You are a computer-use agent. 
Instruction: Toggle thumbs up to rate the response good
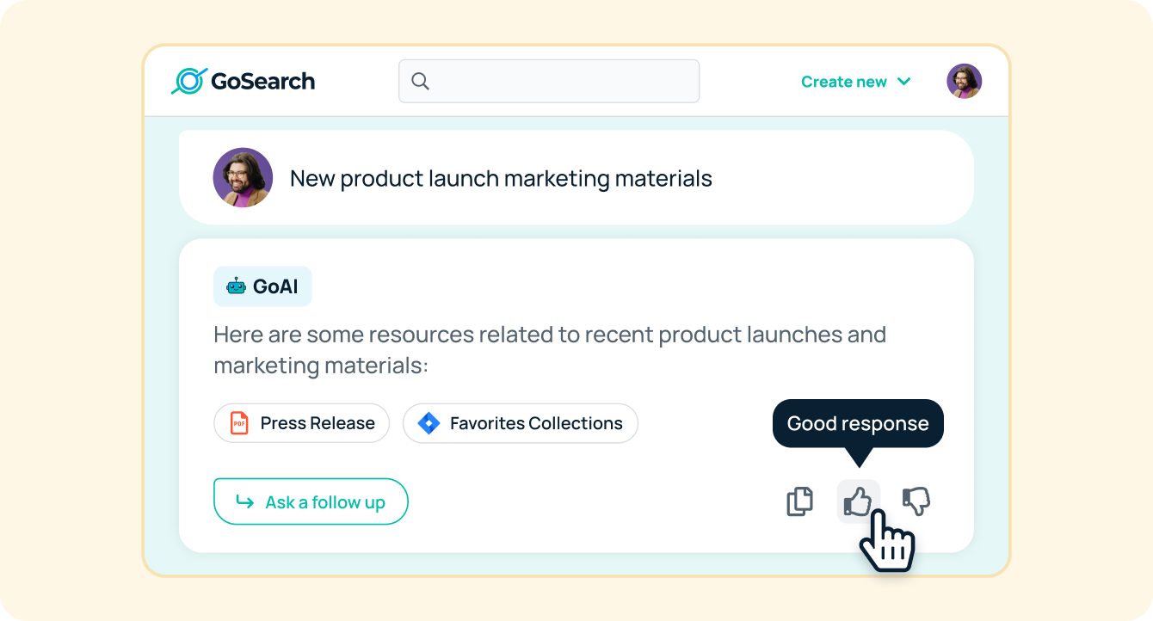(x=857, y=501)
